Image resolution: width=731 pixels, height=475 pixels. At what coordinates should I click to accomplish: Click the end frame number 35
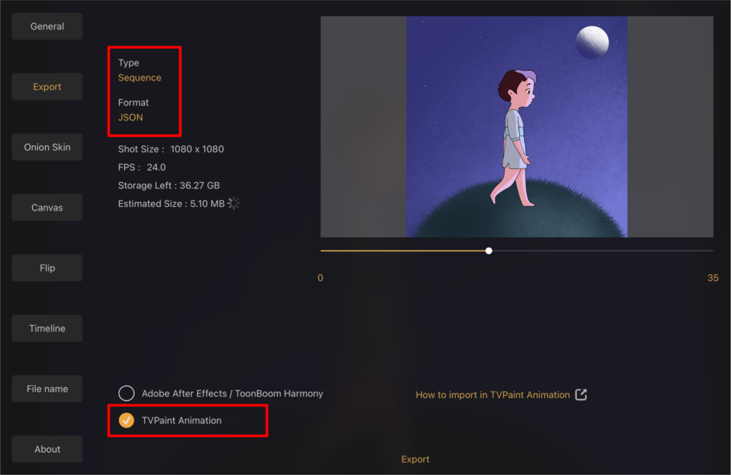[713, 278]
